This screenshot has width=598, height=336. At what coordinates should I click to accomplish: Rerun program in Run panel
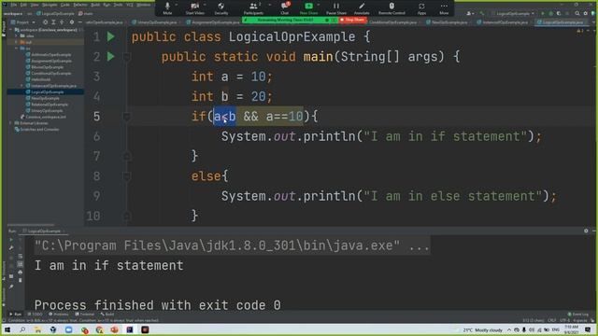pos(11,240)
